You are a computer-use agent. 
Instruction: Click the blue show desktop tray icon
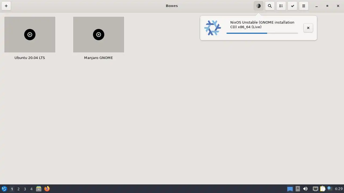[290, 189]
